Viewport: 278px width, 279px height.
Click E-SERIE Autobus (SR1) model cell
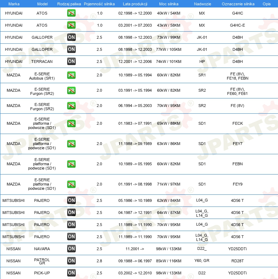(42, 76)
